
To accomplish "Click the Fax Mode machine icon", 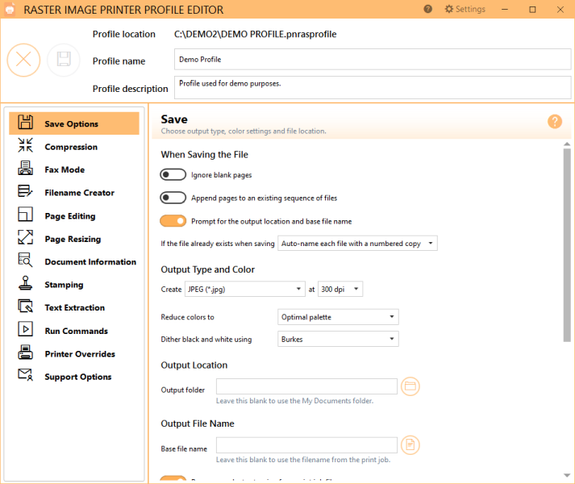I will click(25, 169).
